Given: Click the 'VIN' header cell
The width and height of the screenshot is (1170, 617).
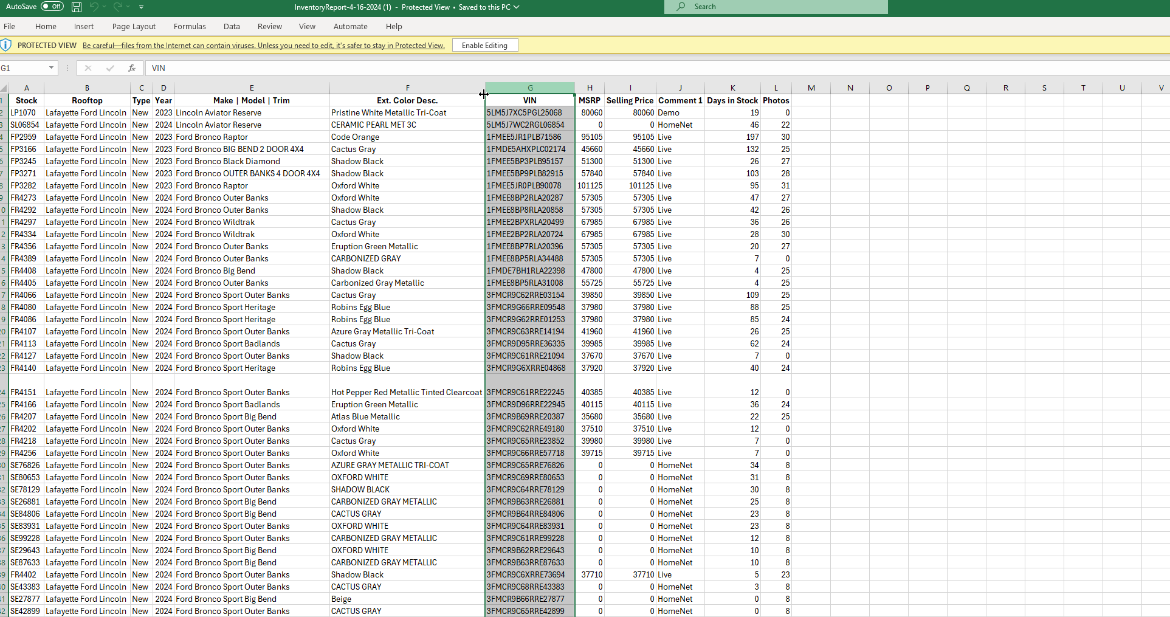Looking at the screenshot, I should tap(530, 100).
